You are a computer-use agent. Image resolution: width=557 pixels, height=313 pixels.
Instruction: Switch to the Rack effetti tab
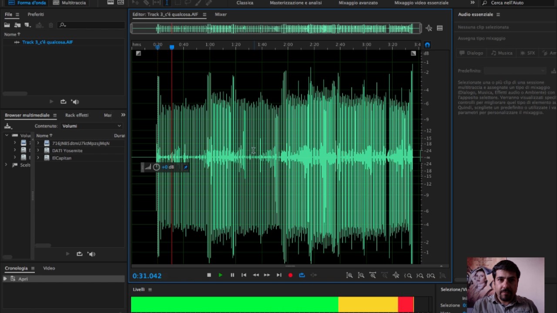[x=77, y=115]
